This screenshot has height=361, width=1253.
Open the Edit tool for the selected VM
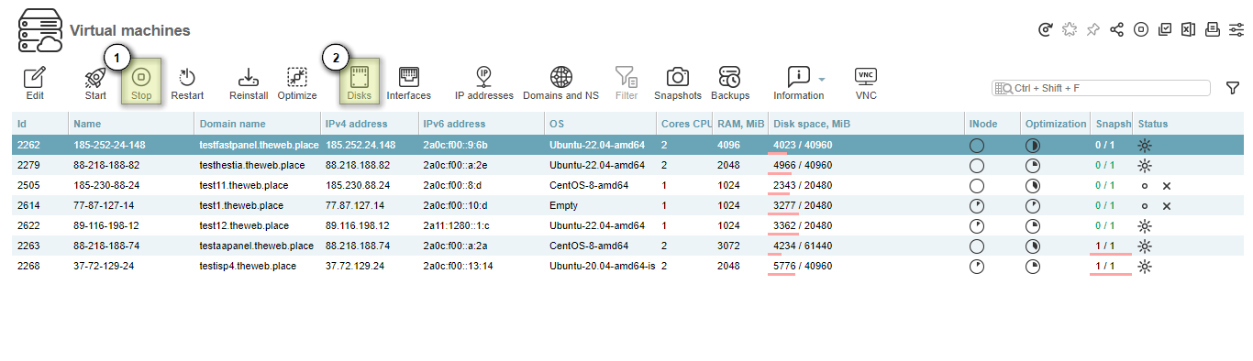tap(35, 83)
